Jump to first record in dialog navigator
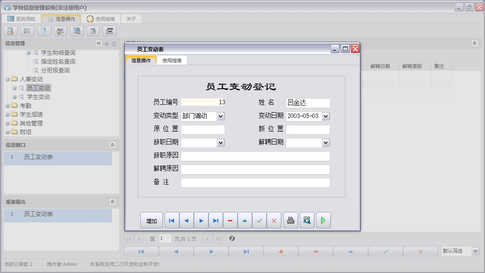The image size is (485, 273). click(x=172, y=220)
